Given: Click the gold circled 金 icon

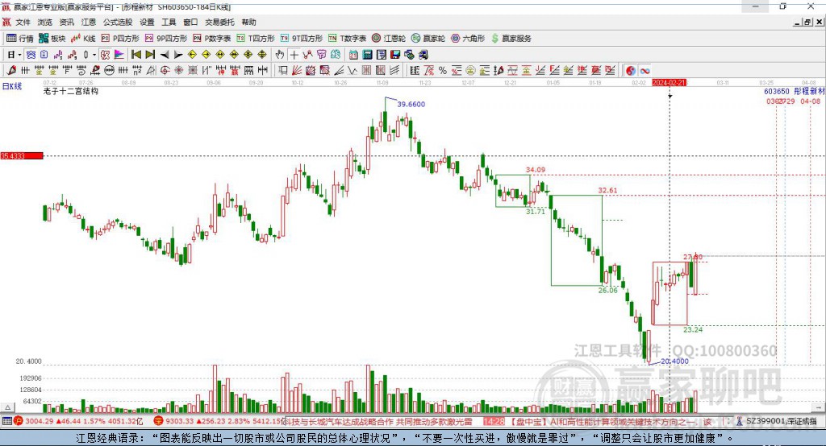Looking at the screenshot, I should tap(470, 71).
